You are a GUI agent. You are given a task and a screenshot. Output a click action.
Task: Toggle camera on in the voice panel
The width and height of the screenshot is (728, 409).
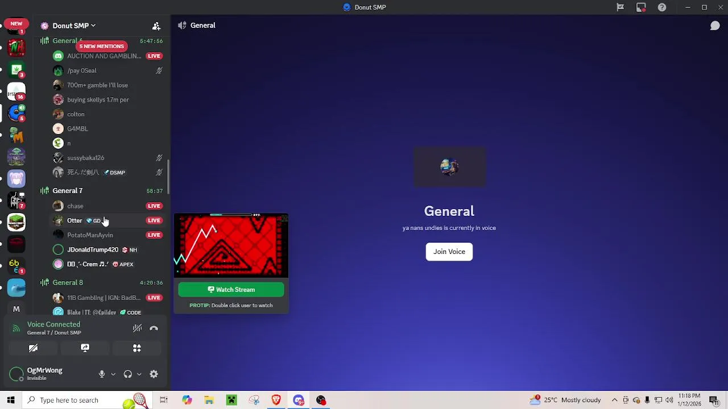33,348
